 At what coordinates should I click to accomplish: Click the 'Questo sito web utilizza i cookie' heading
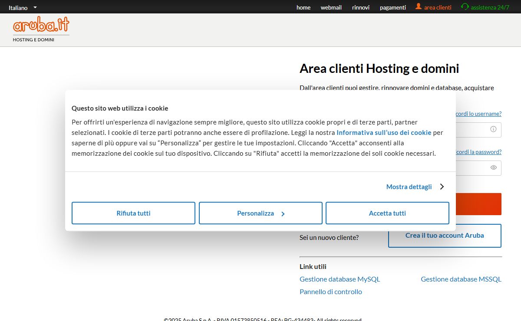(120, 108)
